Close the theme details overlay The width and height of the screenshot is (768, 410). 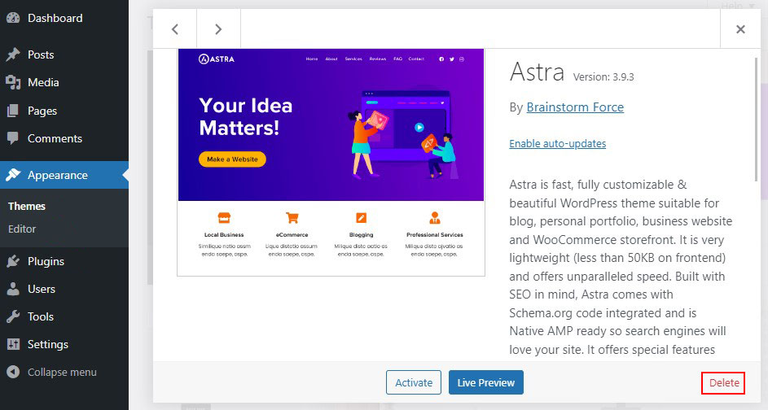740,28
